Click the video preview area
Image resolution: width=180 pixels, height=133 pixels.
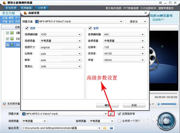click(x=163, y=61)
